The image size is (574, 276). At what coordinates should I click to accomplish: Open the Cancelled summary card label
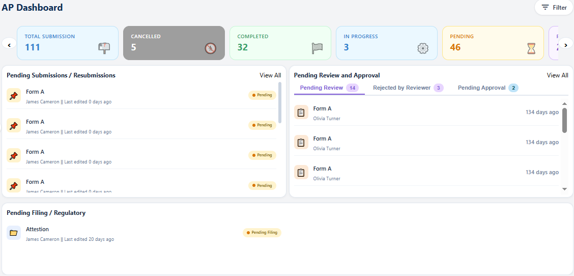tap(146, 36)
